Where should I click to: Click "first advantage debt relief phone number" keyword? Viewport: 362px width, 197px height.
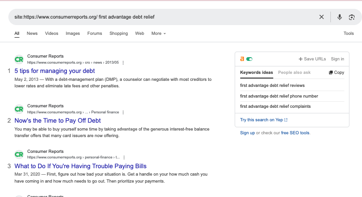279,96
